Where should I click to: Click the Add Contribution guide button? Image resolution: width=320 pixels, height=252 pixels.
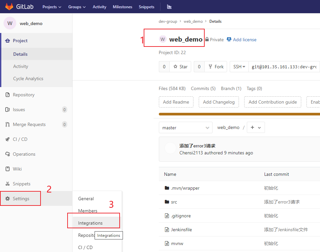click(273, 102)
